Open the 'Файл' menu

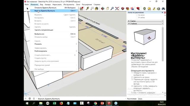[x=27, y=4]
